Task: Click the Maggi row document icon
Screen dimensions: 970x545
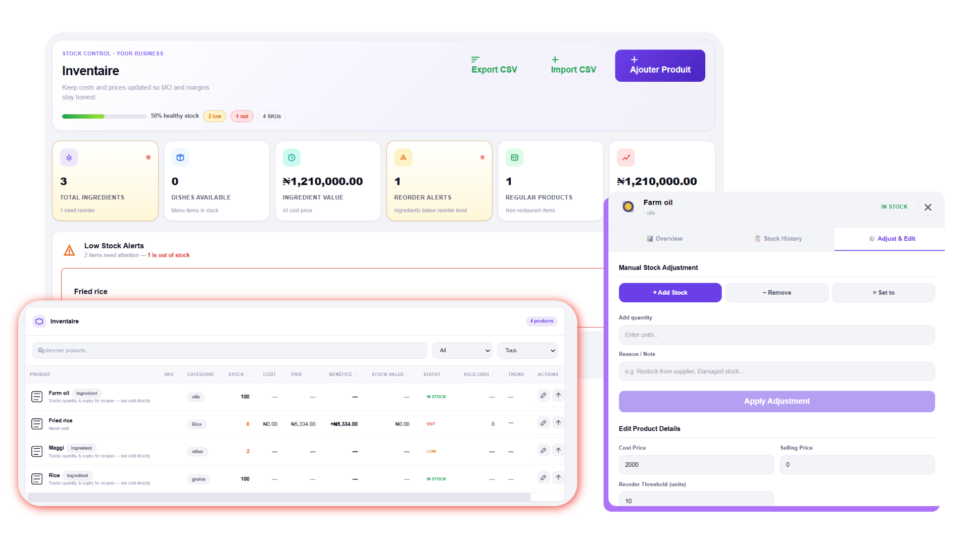Action: pyautogui.click(x=37, y=452)
